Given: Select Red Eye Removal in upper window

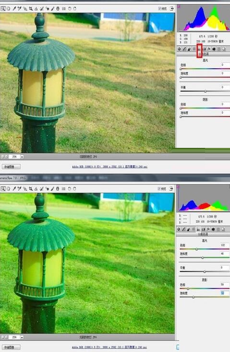Looking at the screenshot, I should 48,9.
